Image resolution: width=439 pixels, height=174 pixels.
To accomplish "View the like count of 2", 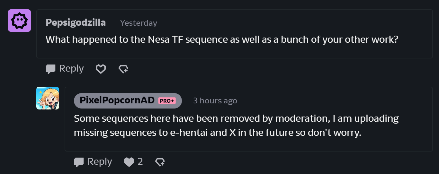I will (x=140, y=161).
